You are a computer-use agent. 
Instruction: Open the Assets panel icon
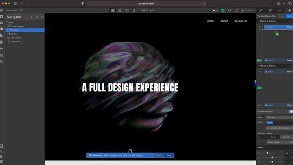pyautogui.click(x=1, y=55)
